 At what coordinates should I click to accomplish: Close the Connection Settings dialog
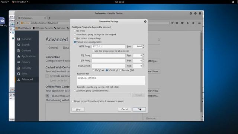pyautogui.click(x=145, y=22)
